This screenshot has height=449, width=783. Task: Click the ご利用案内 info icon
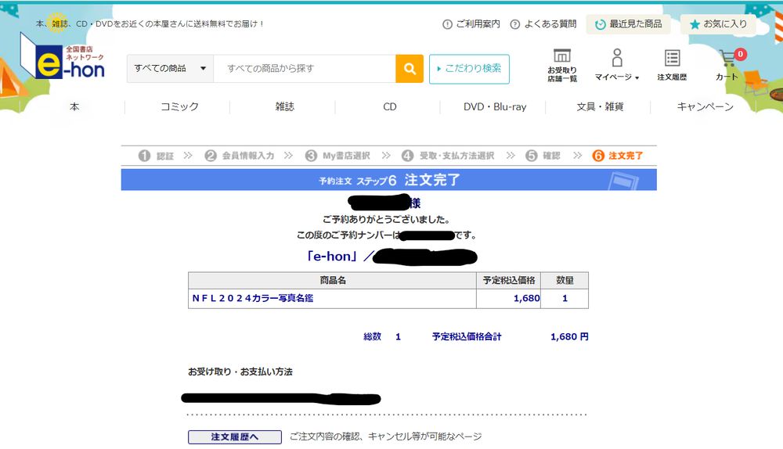447,24
